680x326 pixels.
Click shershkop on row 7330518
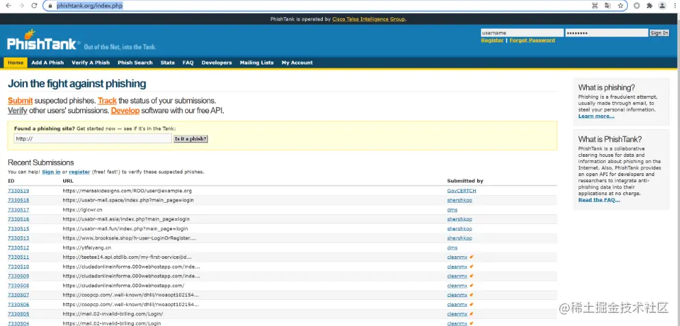point(460,200)
